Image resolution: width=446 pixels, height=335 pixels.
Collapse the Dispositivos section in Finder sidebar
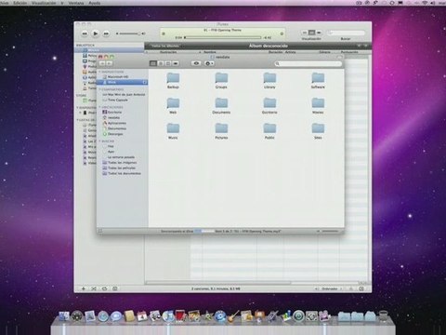point(100,72)
